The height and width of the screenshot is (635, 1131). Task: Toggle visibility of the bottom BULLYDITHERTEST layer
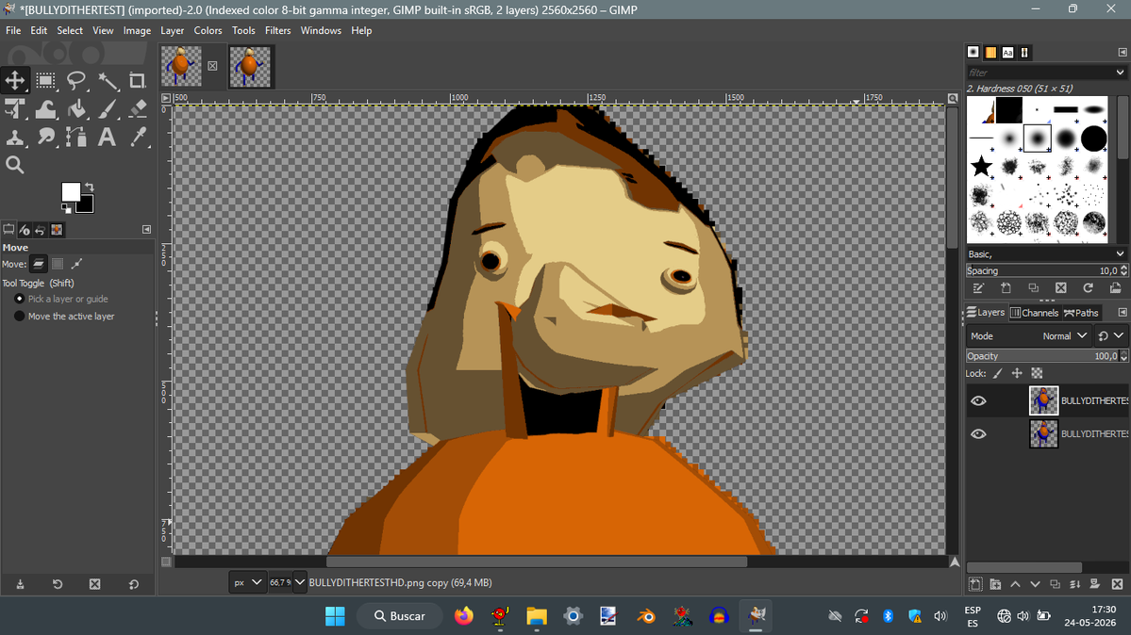pos(978,434)
